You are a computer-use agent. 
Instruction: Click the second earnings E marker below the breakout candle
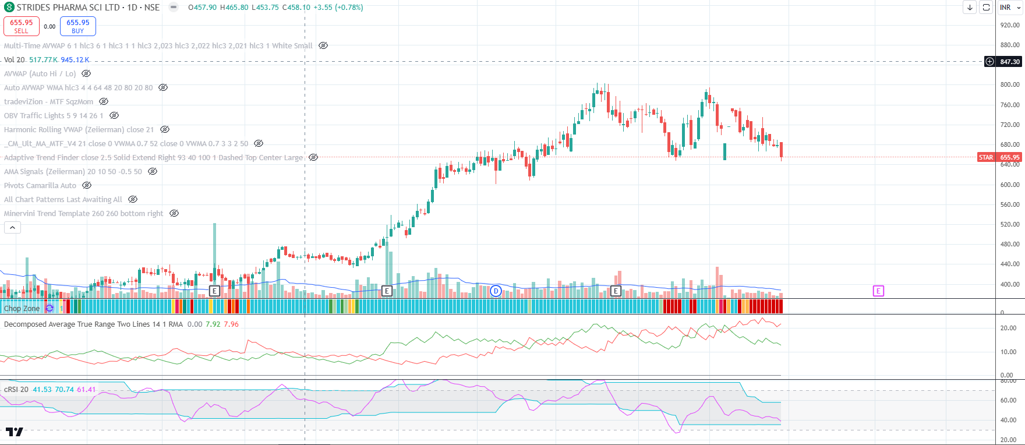coord(387,291)
